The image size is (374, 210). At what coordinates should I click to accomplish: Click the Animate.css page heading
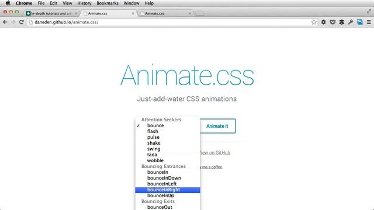[x=187, y=75]
